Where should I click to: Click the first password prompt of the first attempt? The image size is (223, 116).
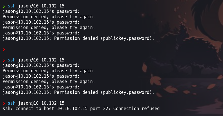coord(41,12)
